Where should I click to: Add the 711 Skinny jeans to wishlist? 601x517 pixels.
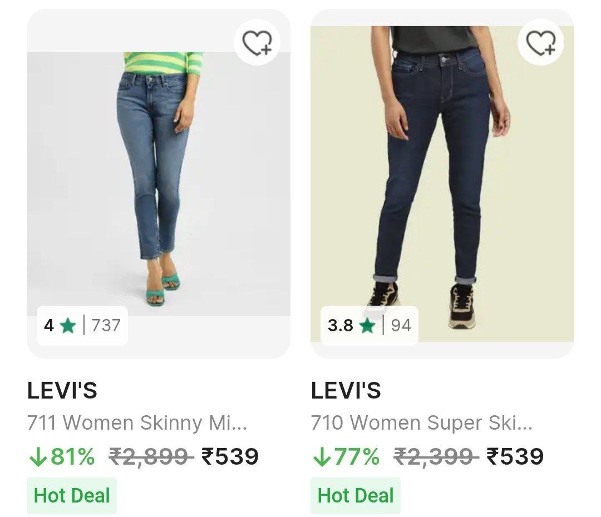[257, 42]
